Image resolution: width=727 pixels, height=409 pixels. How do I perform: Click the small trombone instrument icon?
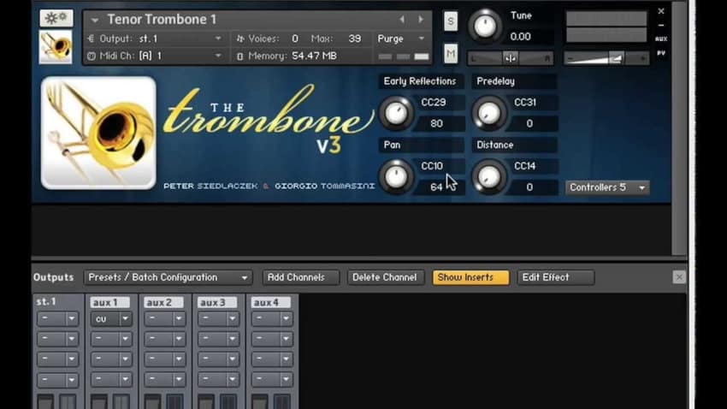click(56, 47)
